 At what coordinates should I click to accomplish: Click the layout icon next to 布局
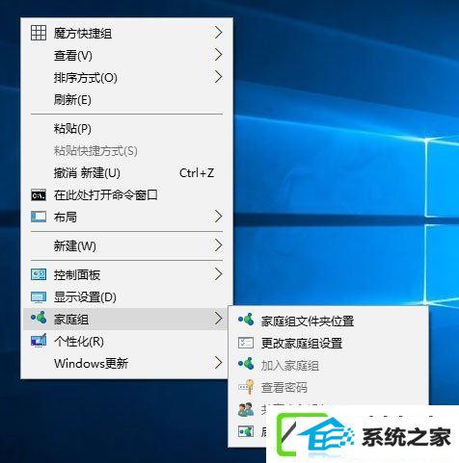tap(39, 217)
